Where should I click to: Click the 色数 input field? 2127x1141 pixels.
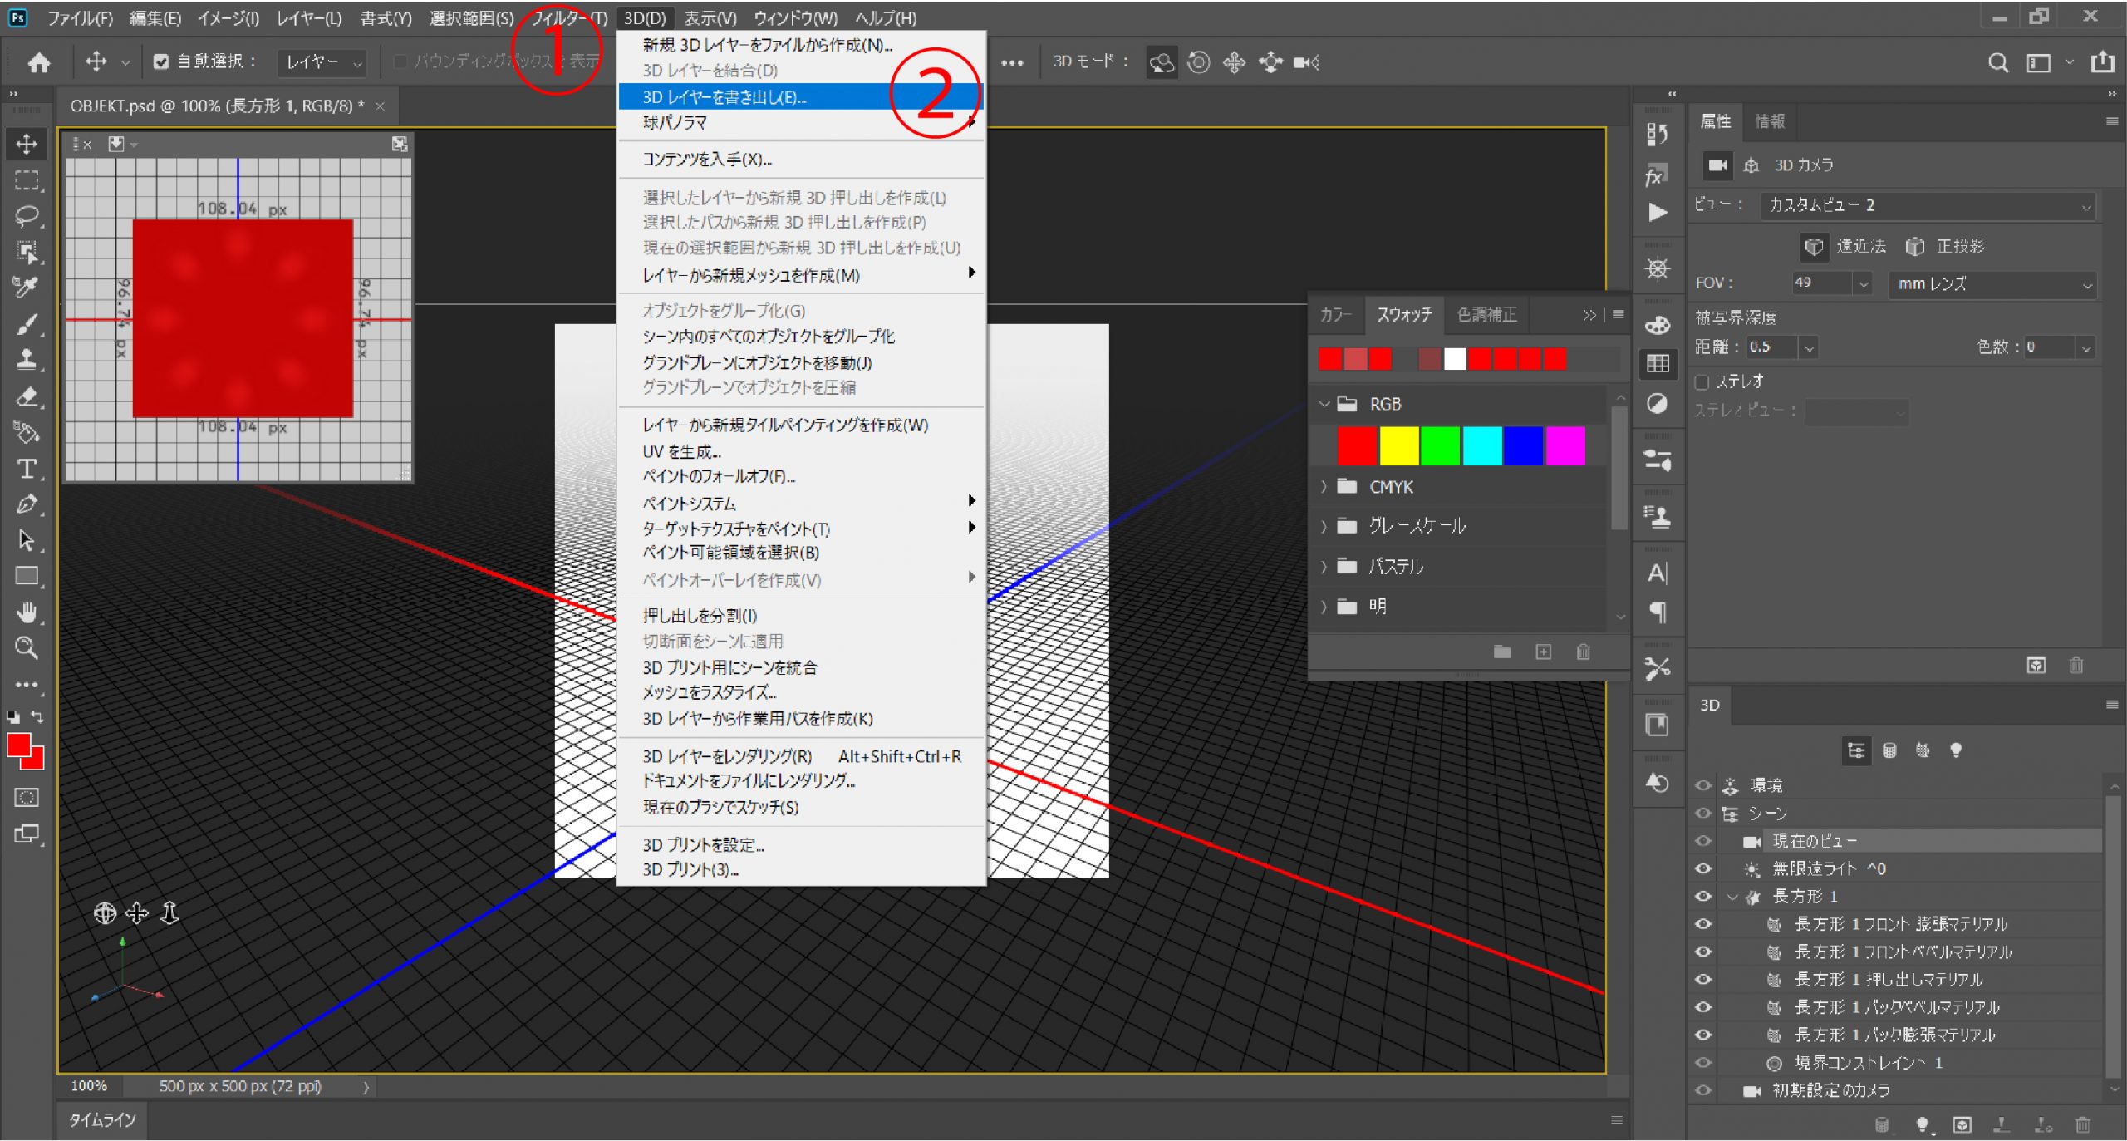(x=2049, y=347)
